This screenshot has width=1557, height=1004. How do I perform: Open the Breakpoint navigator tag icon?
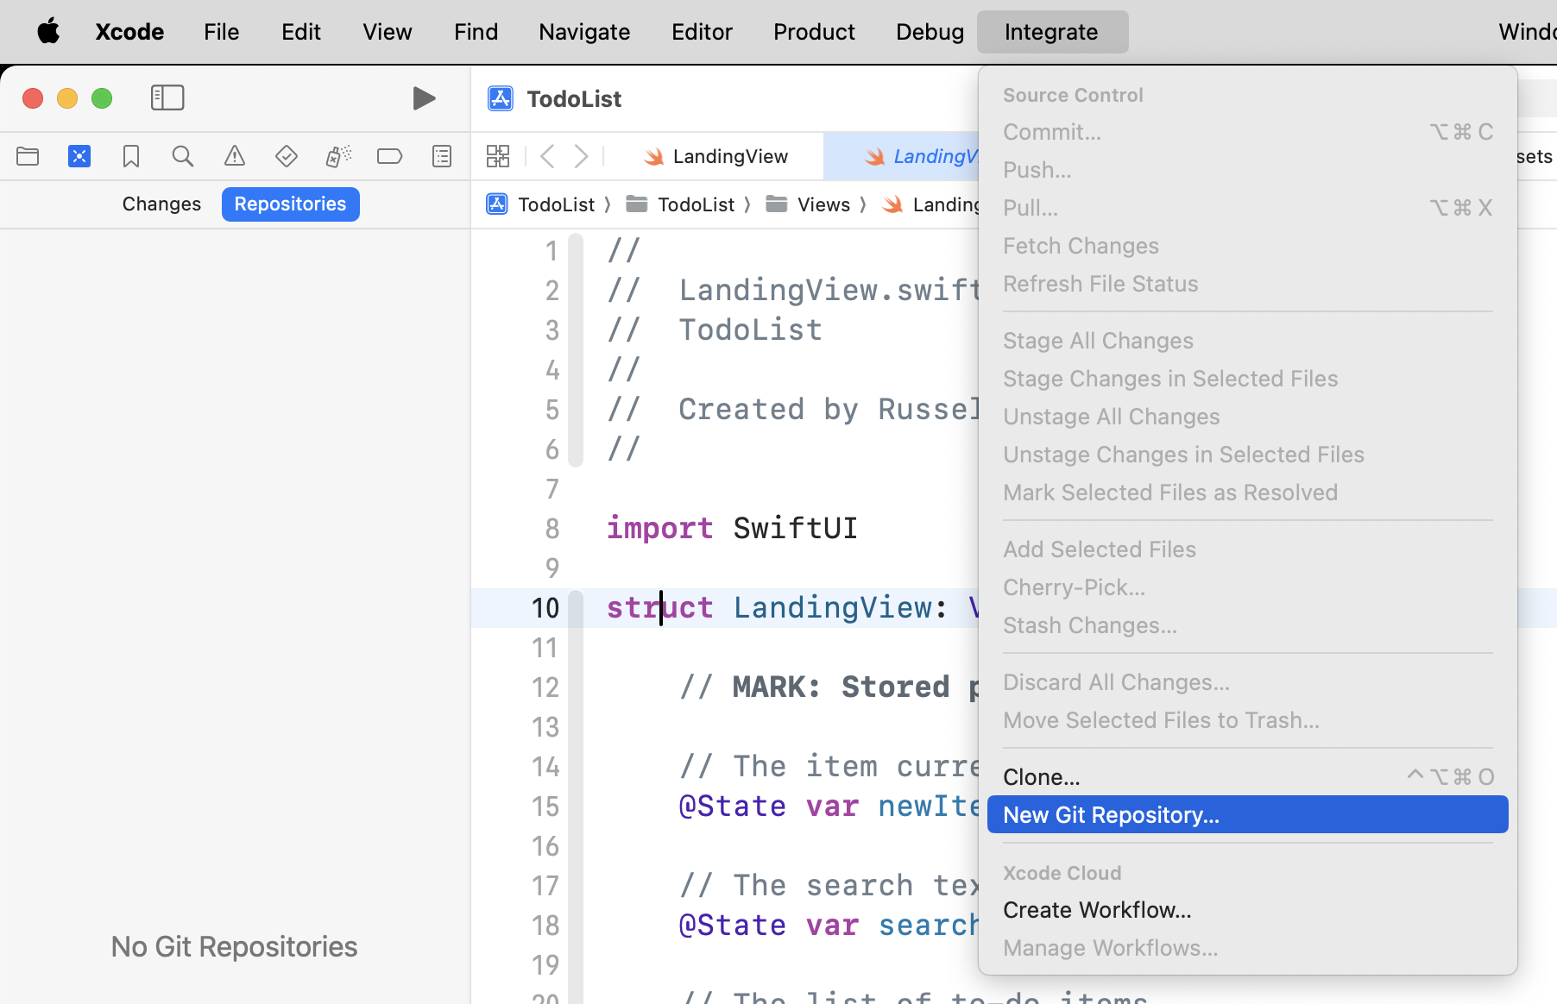point(389,156)
